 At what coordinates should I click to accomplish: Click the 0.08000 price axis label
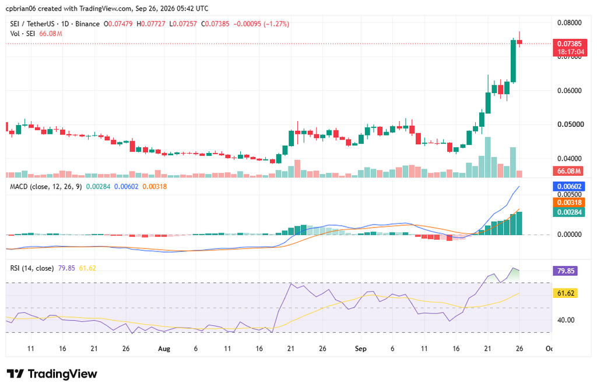coord(570,23)
